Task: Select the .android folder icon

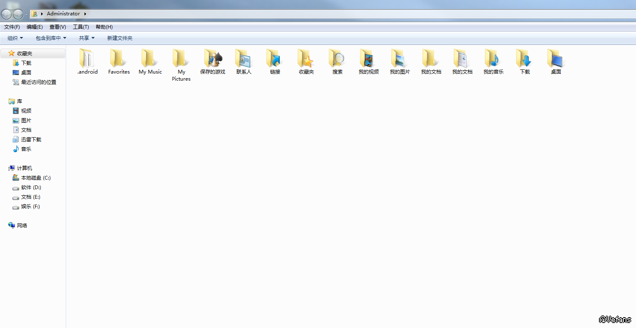Action: click(x=87, y=58)
